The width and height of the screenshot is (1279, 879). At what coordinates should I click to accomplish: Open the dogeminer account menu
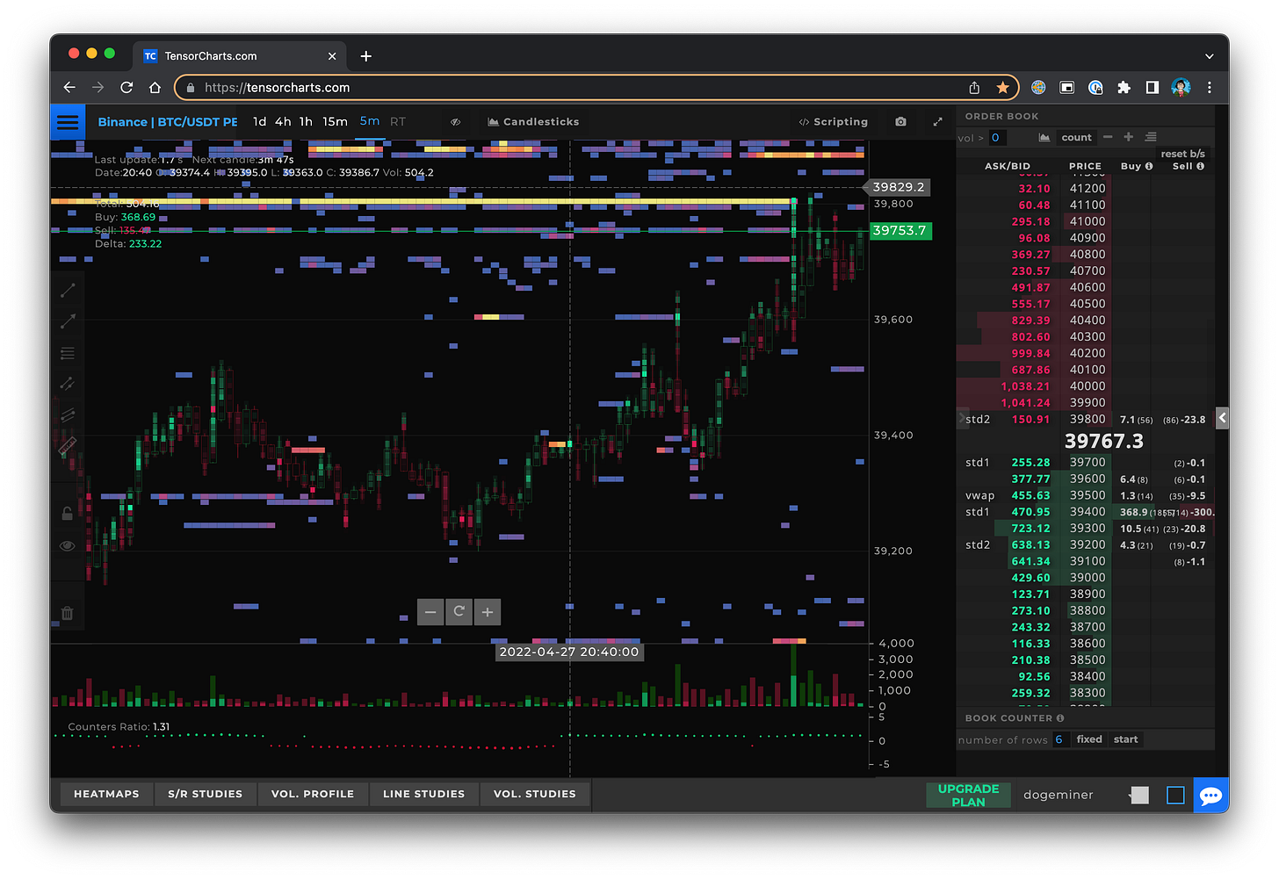pyautogui.click(x=1059, y=795)
